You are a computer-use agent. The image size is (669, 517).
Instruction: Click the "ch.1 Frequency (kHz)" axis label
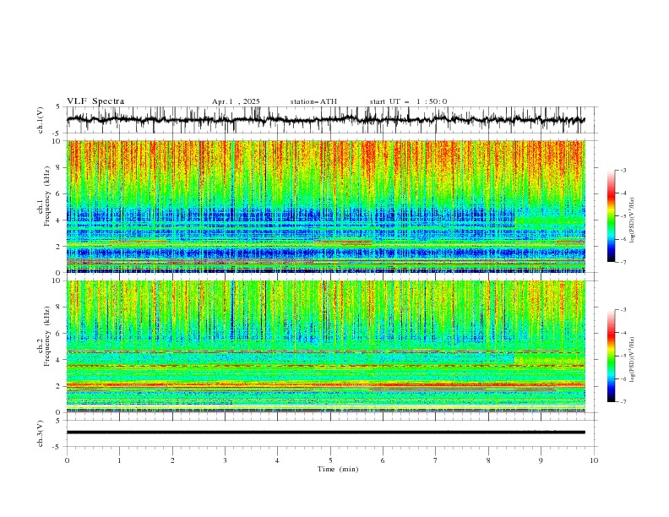(45, 194)
